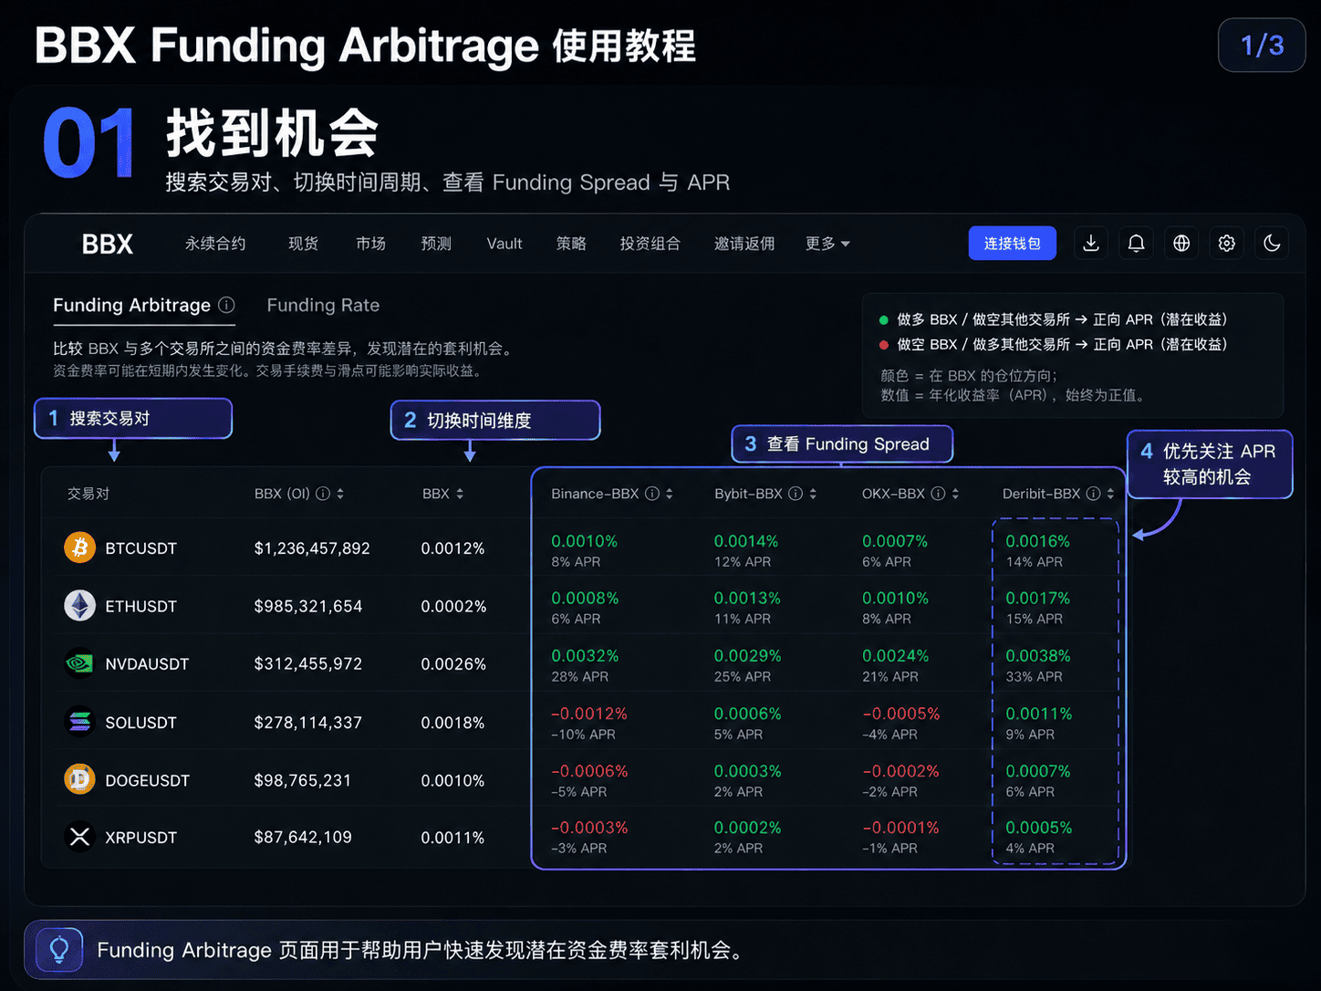The image size is (1321, 991).
Task: Navigate to 预测
Action: tap(436, 244)
